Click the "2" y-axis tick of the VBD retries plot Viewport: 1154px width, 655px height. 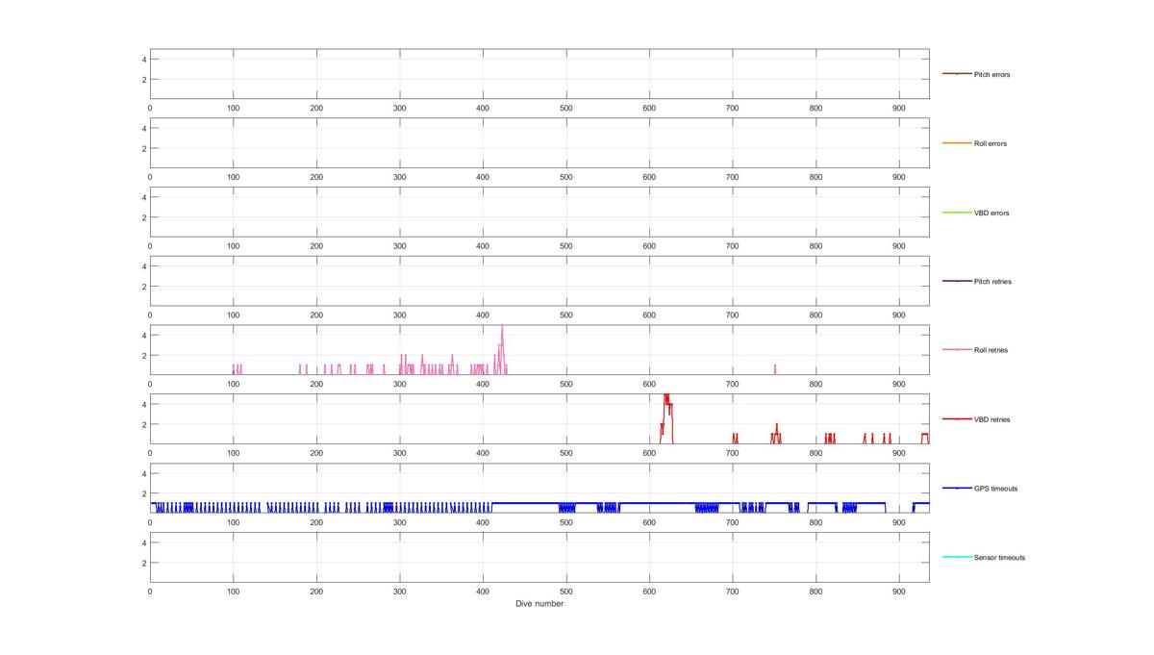144,424
